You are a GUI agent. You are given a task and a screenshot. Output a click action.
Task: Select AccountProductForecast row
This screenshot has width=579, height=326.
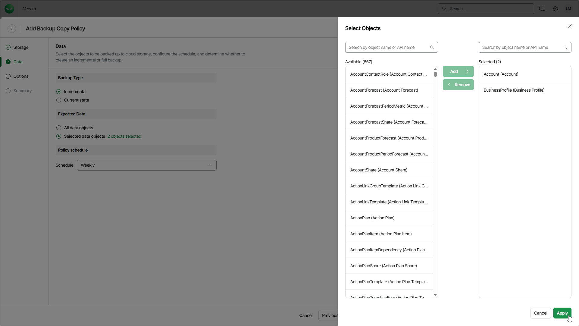tap(389, 138)
